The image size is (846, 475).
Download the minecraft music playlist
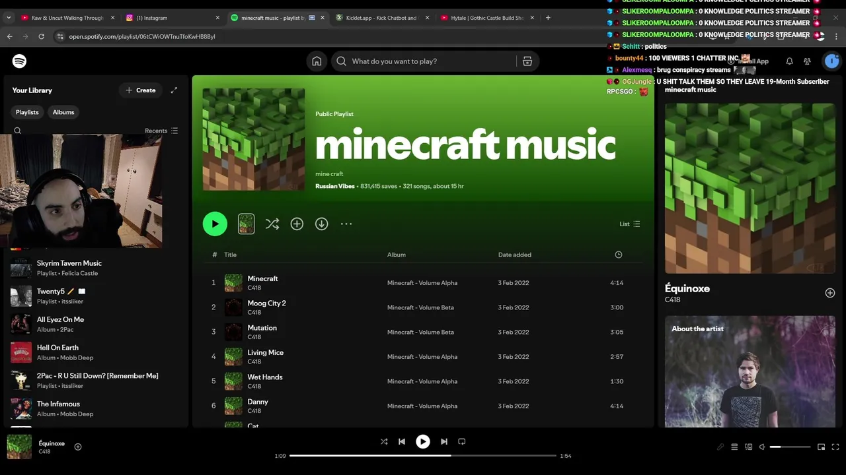coord(321,224)
